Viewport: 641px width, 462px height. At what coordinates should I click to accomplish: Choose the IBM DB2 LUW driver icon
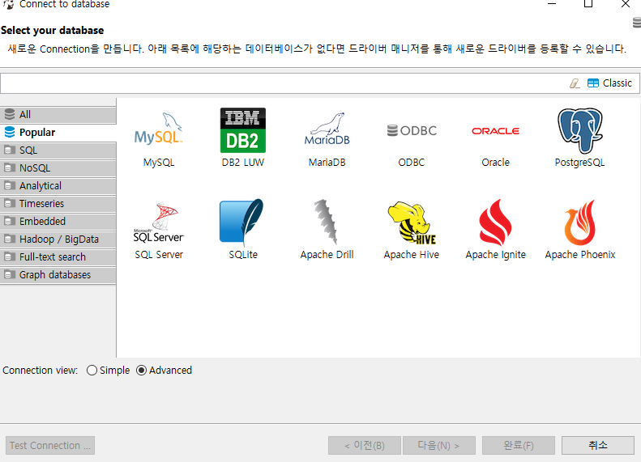click(243, 130)
